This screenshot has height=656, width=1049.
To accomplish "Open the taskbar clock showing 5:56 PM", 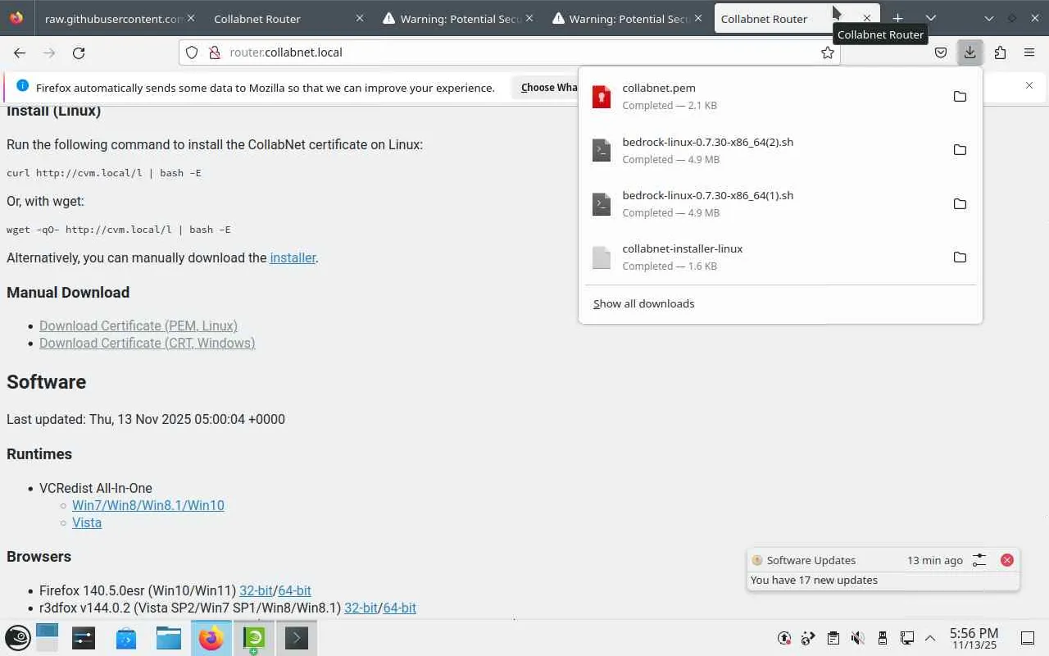I will point(974,638).
